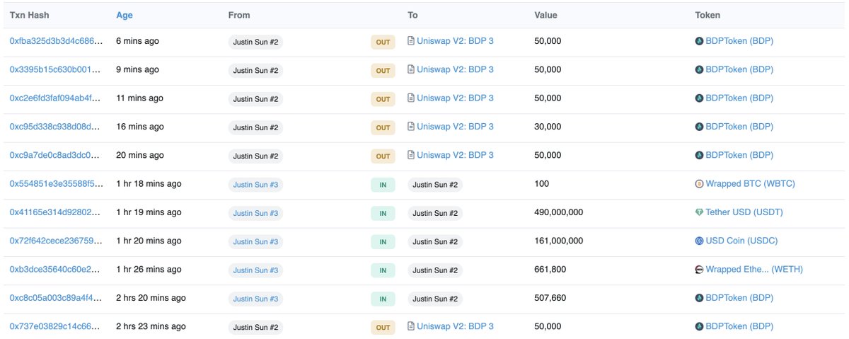Click Justin Sun #2 recipient in WBTC row
849x339 pixels.
pyautogui.click(x=435, y=185)
